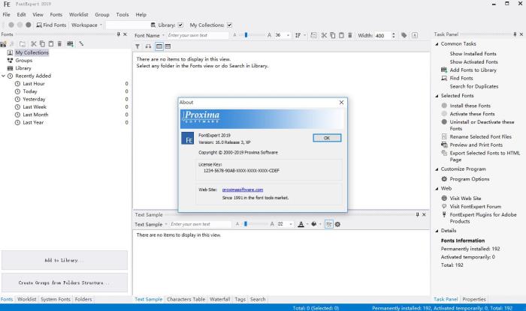The height and width of the screenshot is (311, 526).
Task: Click the Width stepper arrows
Action: [394, 35]
